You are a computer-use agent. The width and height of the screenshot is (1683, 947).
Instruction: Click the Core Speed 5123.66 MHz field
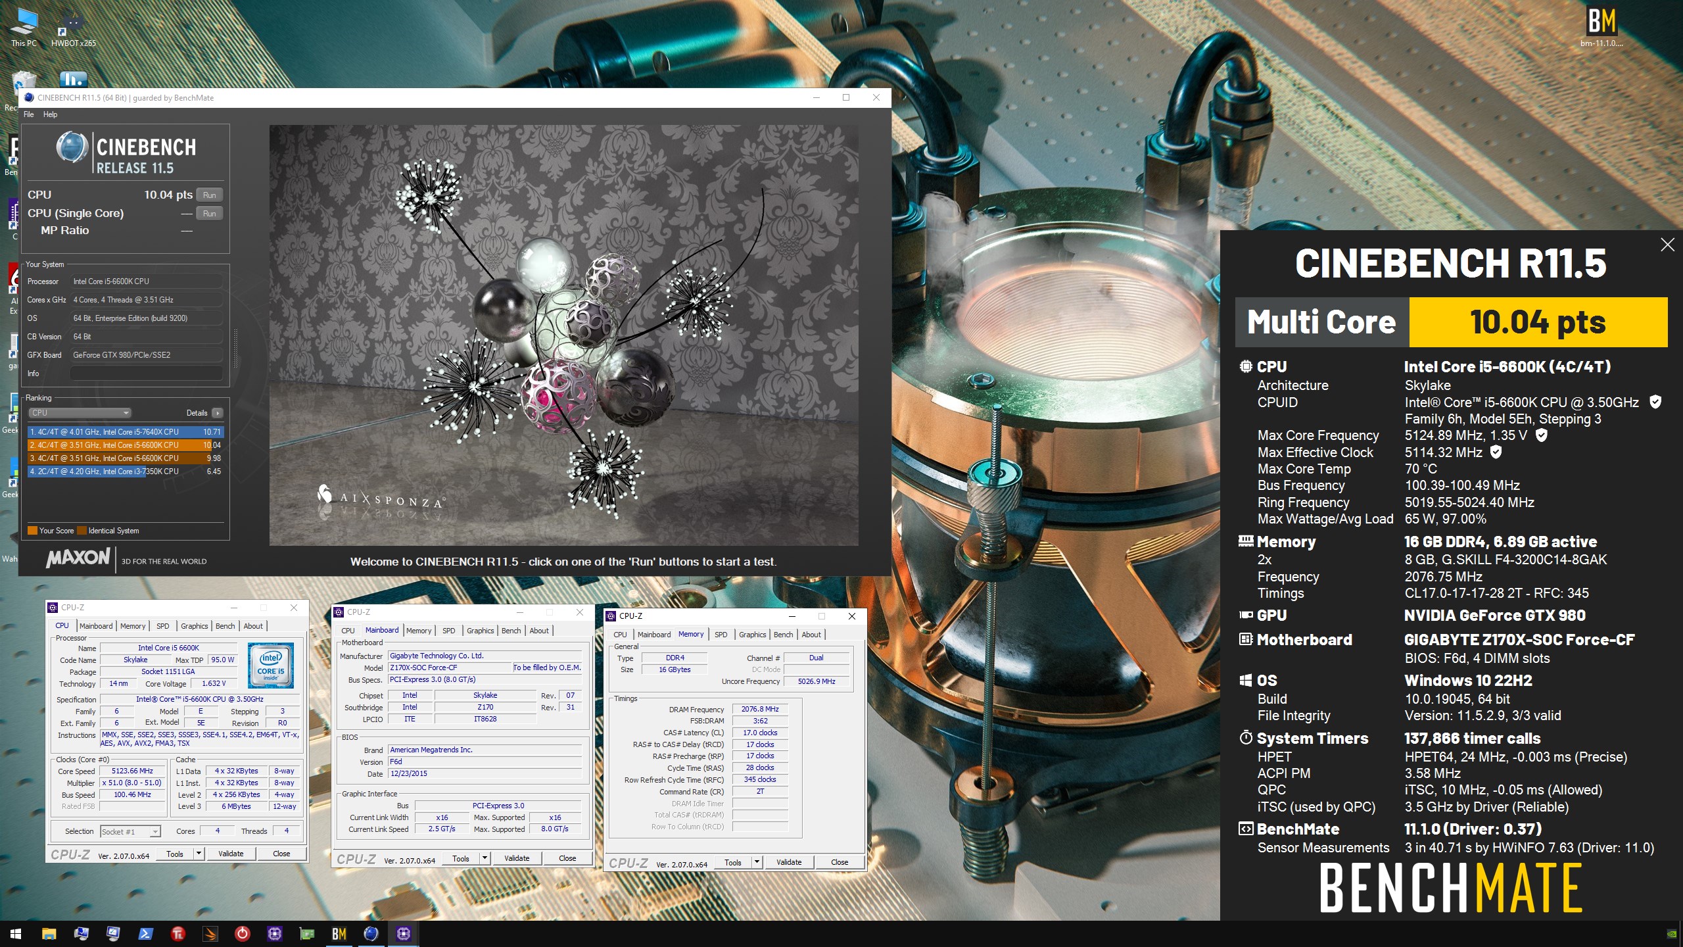point(132,771)
